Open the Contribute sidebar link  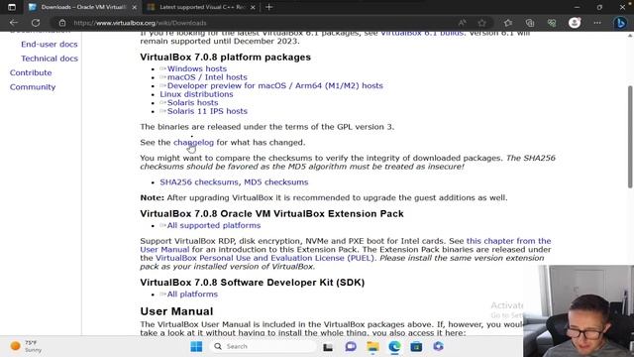(x=31, y=72)
